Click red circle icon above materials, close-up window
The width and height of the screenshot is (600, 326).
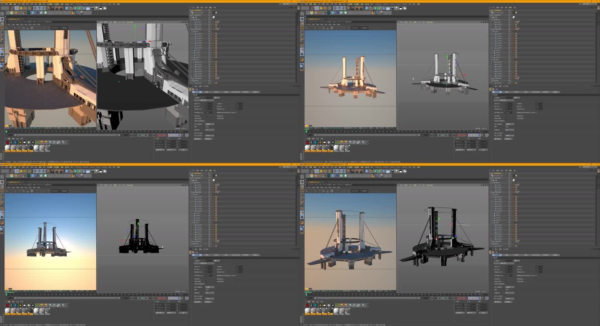point(7,142)
